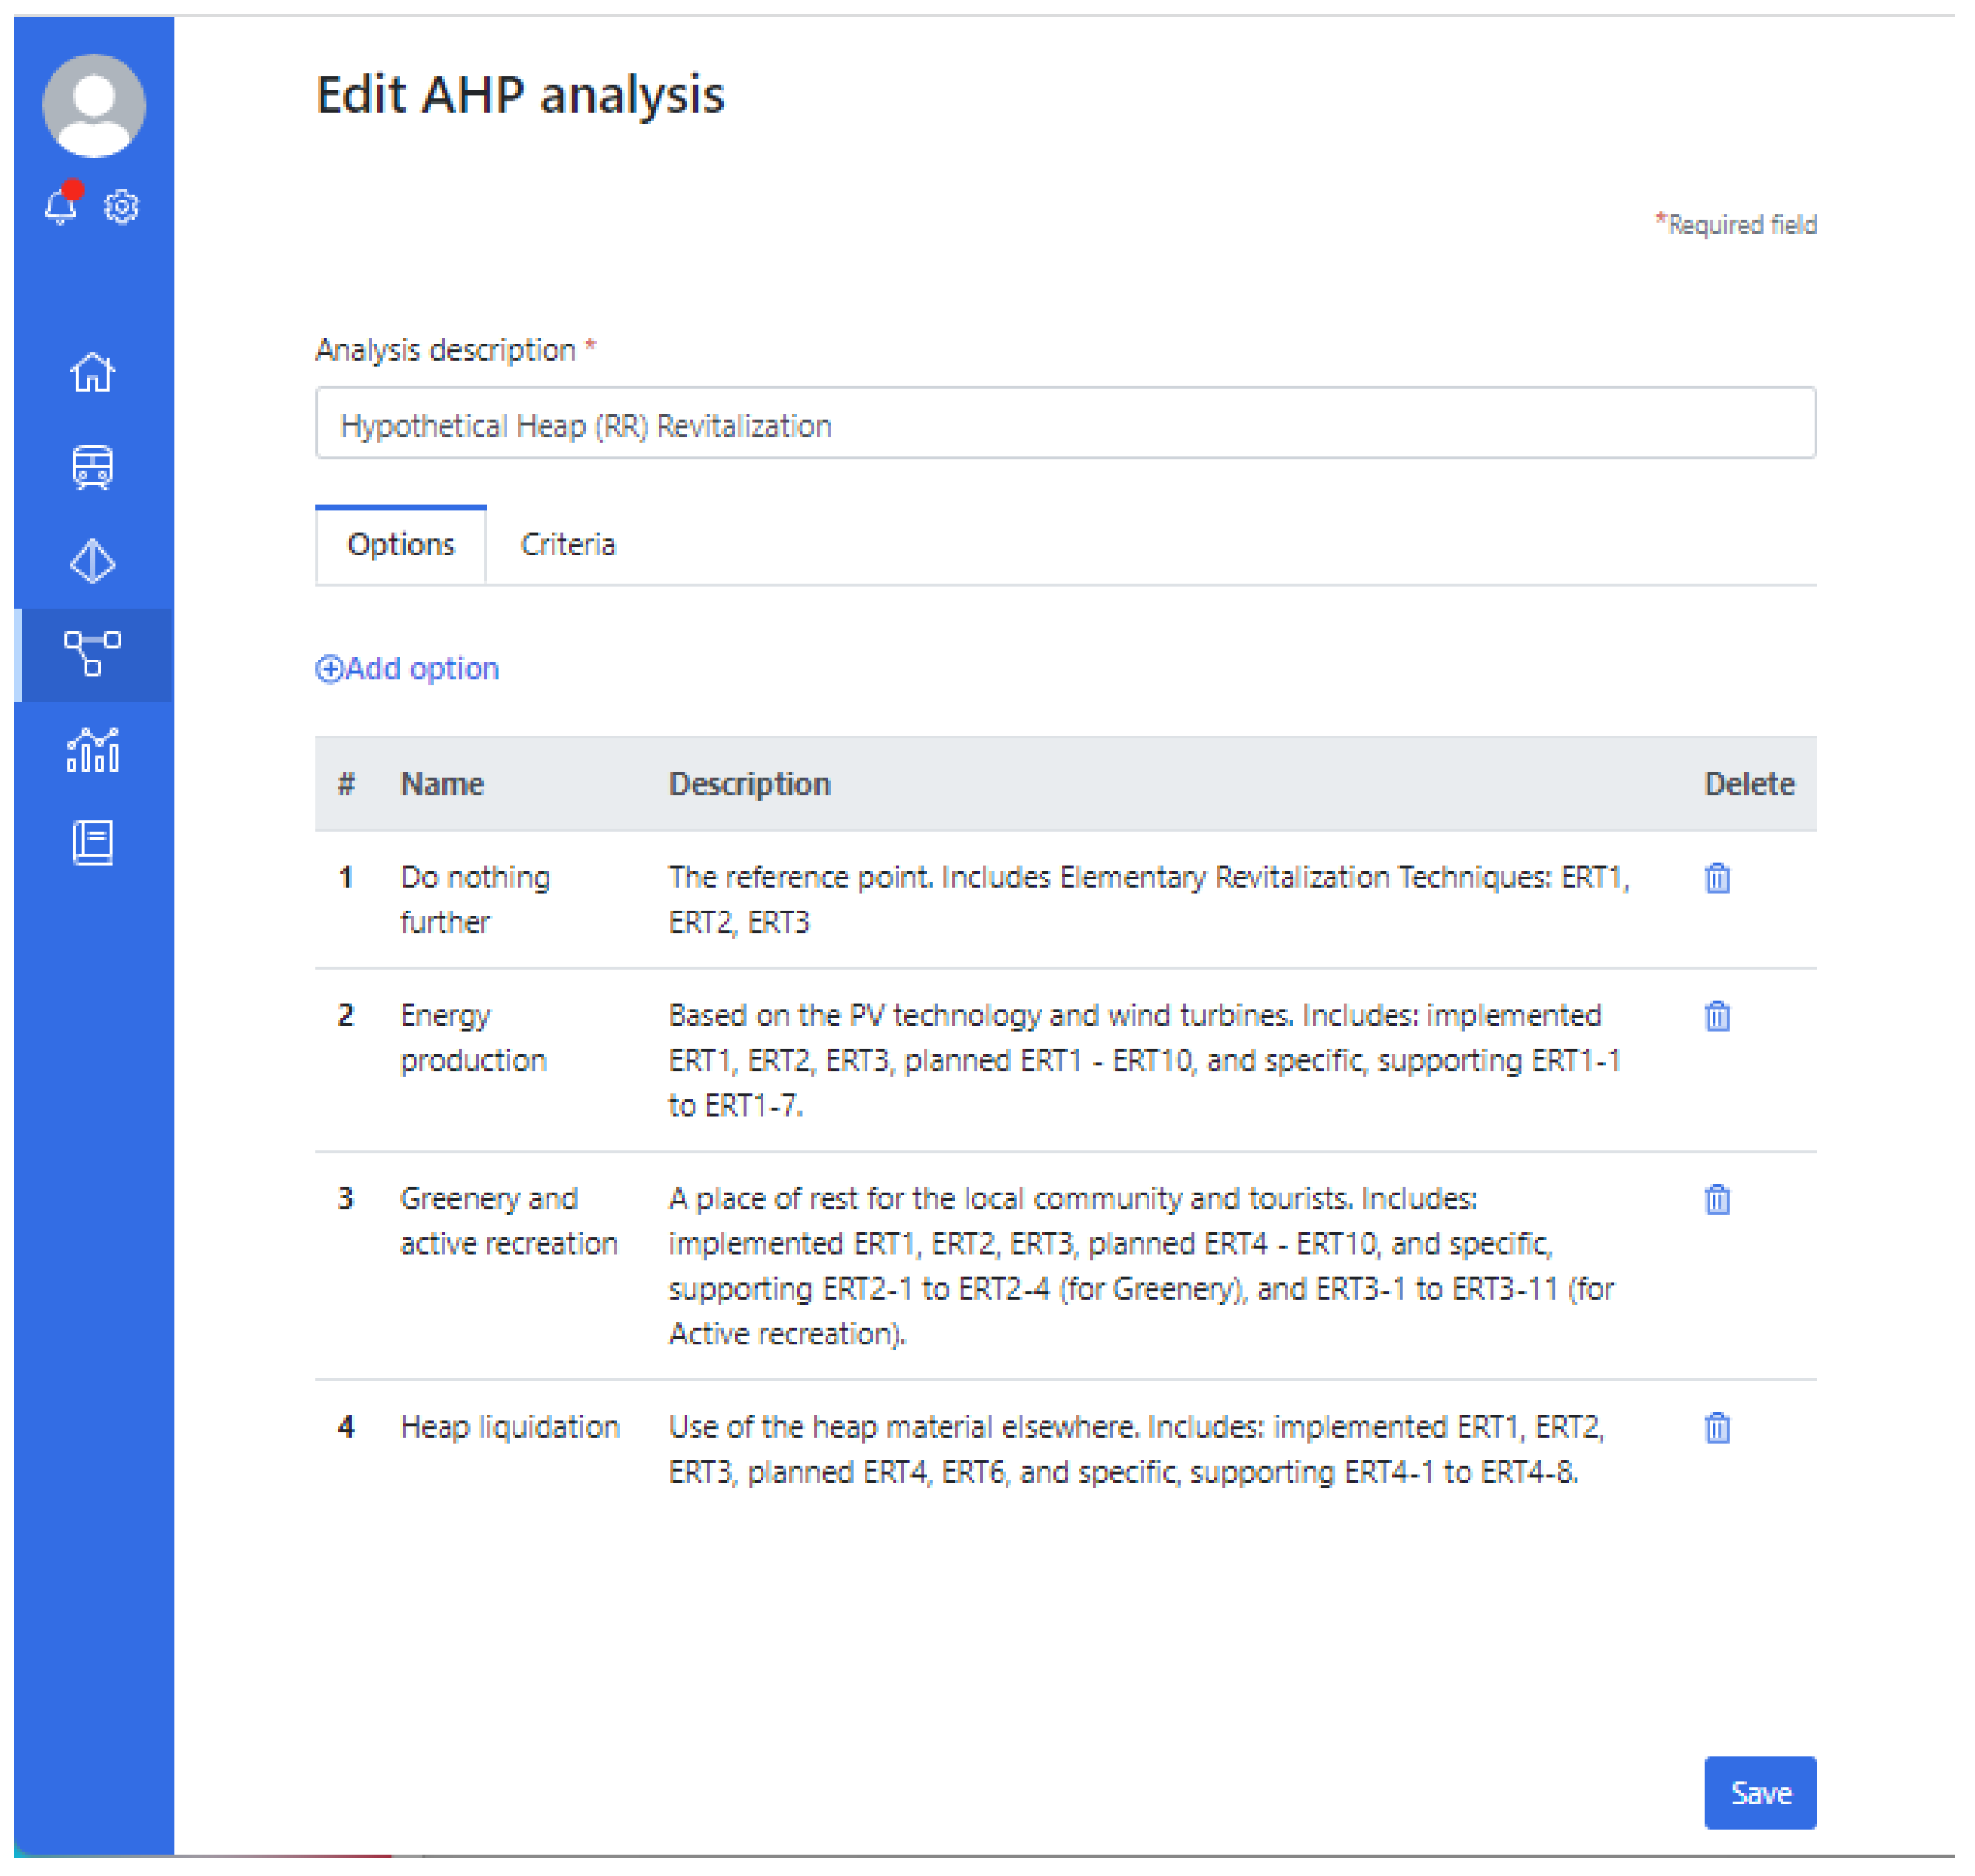
Task: Open the chart statistics sidebar icon
Action: (x=93, y=750)
